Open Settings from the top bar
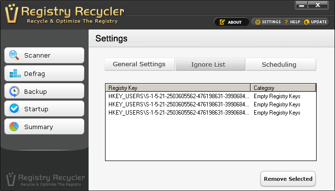This screenshot has height=191, width=335. (x=268, y=22)
